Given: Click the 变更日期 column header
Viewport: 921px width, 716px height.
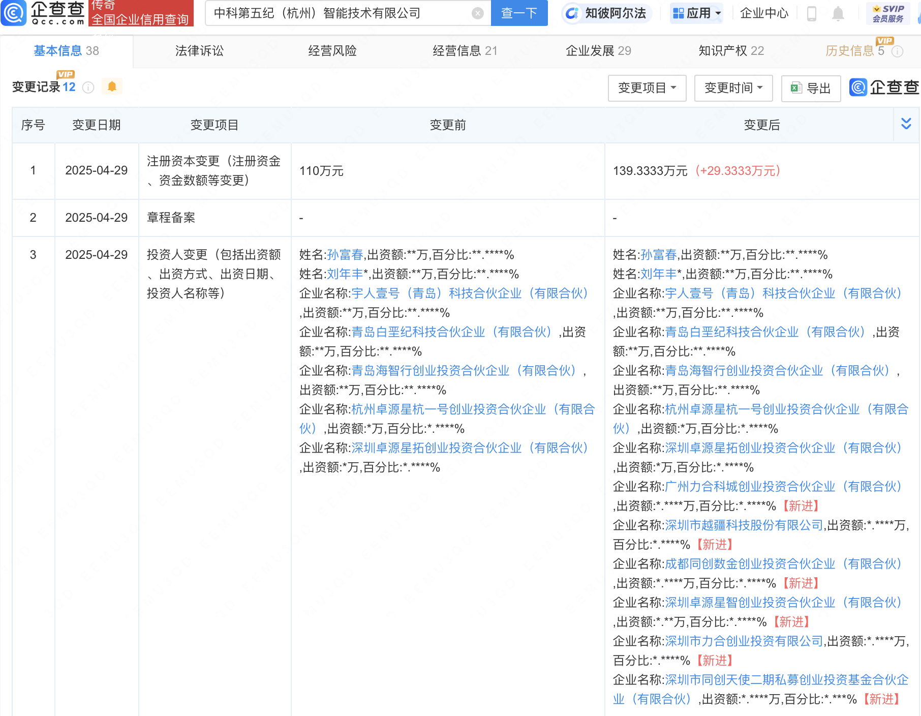Looking at the screenshot, I should pyautogui.click(x=97, y=125).
